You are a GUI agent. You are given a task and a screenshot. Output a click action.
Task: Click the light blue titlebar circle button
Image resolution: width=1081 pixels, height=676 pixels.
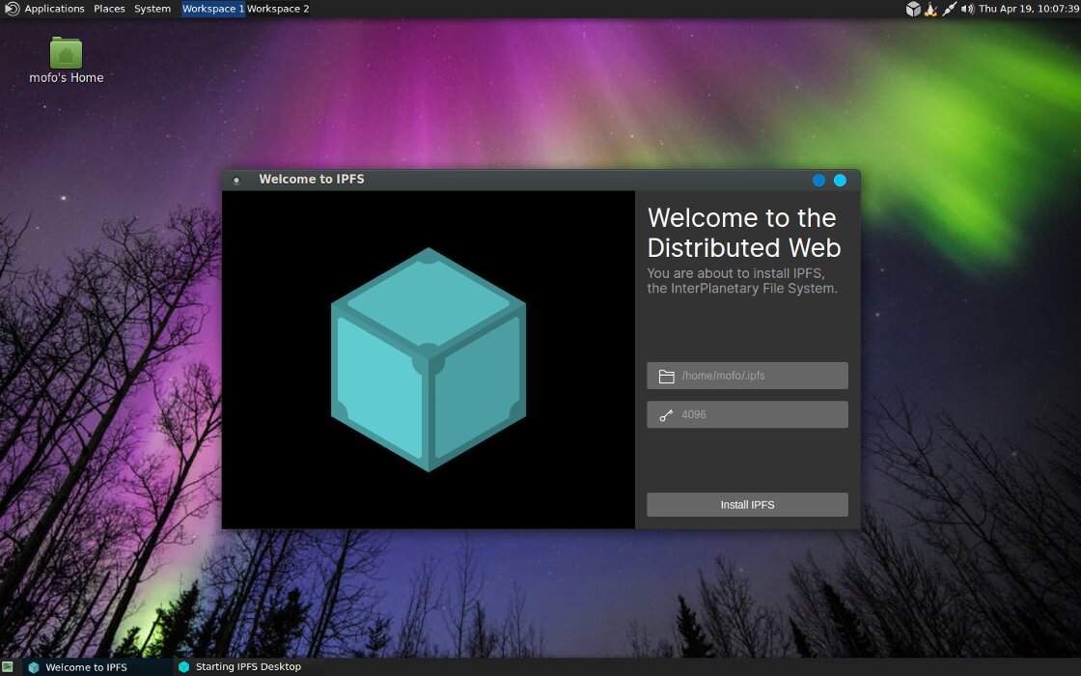840,180
